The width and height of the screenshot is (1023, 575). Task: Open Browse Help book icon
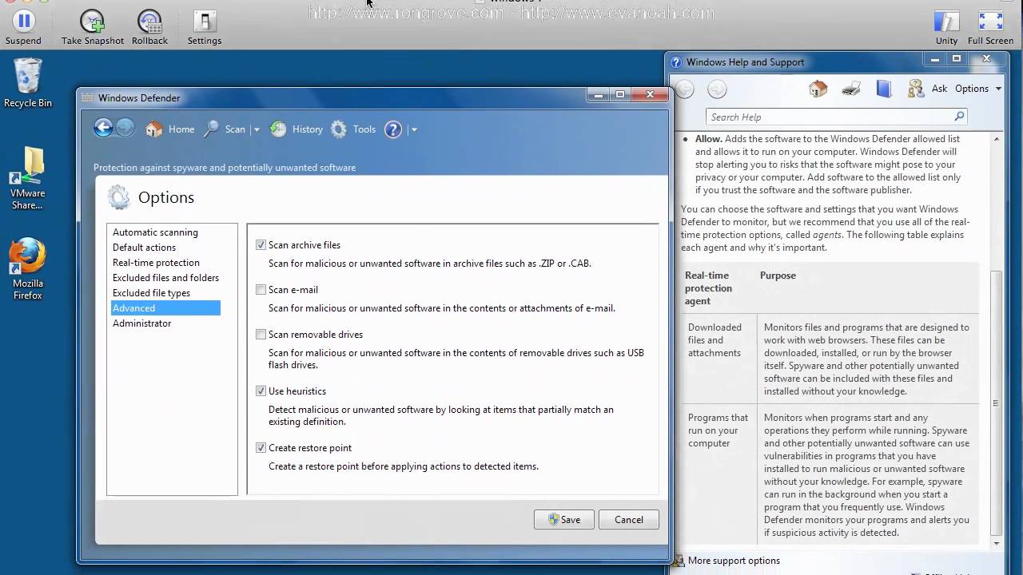[883, 89]
